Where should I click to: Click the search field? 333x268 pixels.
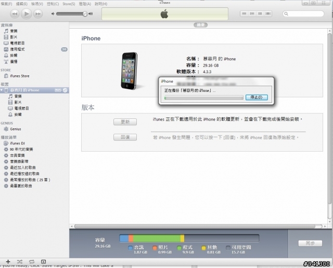tap(303, 14)
